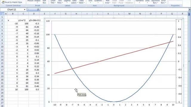
Task: Select the secondary vertical axis on the right
Action: click(179, 62)
